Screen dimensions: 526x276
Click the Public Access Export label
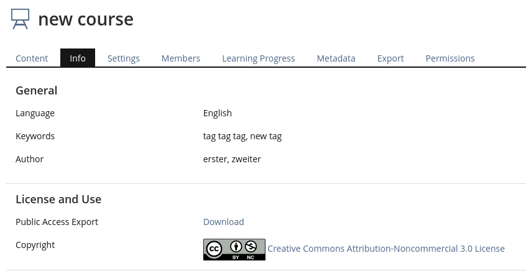(x=57, y=222)
